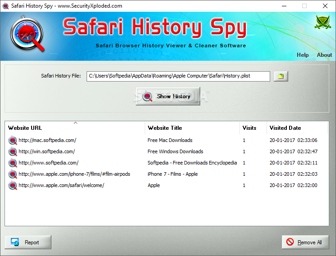
Task: Click the SecurityXploded crossed-swords shield icon
Action: pyautogui.click(x=323, y=22)
